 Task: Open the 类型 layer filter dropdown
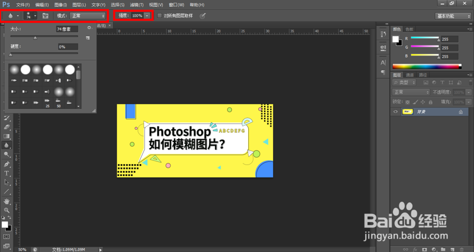(x=404, y=83)
